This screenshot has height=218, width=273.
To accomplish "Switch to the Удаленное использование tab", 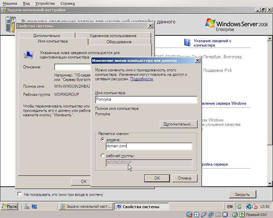I will pos(113,35).
